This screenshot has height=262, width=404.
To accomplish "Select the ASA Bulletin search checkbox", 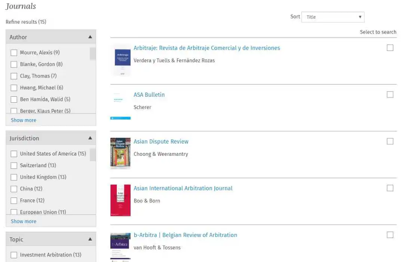I will click(390, 94).
